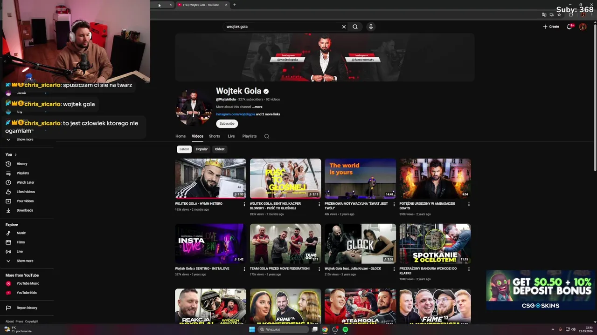Search within channel magnifier icon
This screenshot has height=335, width=597.
point(267,136)
